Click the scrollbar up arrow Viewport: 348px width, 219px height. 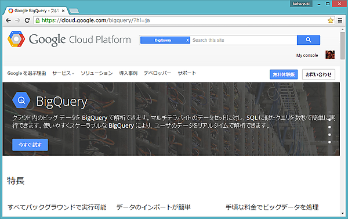point(343,29)
